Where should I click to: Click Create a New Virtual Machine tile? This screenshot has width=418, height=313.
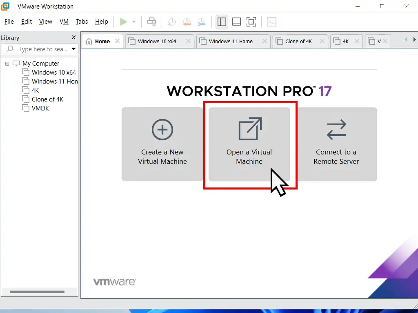pos(162,144)
